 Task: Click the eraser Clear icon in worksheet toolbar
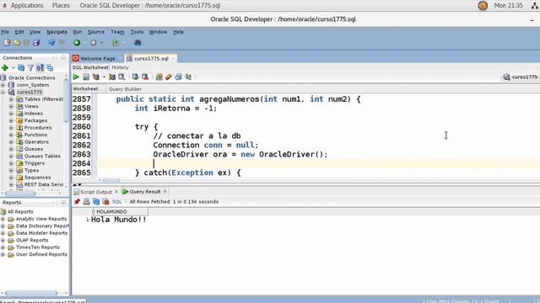tap(169, 77)
